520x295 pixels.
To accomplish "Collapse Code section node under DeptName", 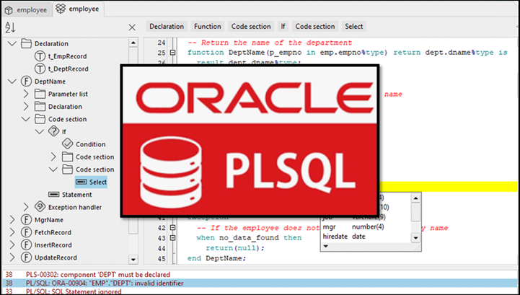I will click(x=26, y=119).
